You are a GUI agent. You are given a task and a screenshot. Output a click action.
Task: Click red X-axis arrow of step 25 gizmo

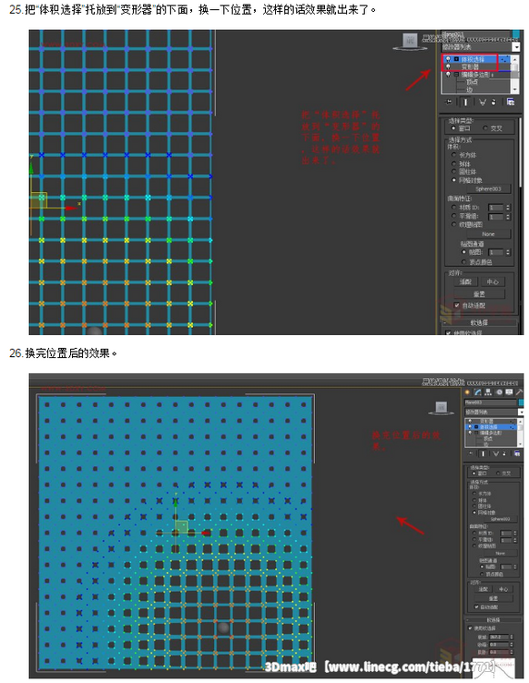71,209
